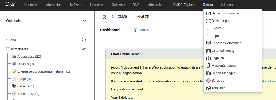Click the Etage object type icon
This screenshot has height=100, width=276.
click(14, 79)
